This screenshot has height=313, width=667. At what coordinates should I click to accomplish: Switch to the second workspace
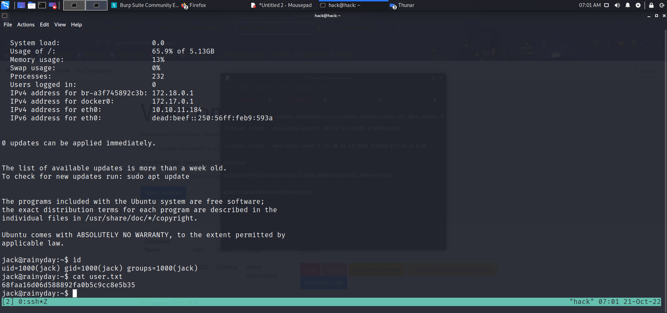coord(96,5)
